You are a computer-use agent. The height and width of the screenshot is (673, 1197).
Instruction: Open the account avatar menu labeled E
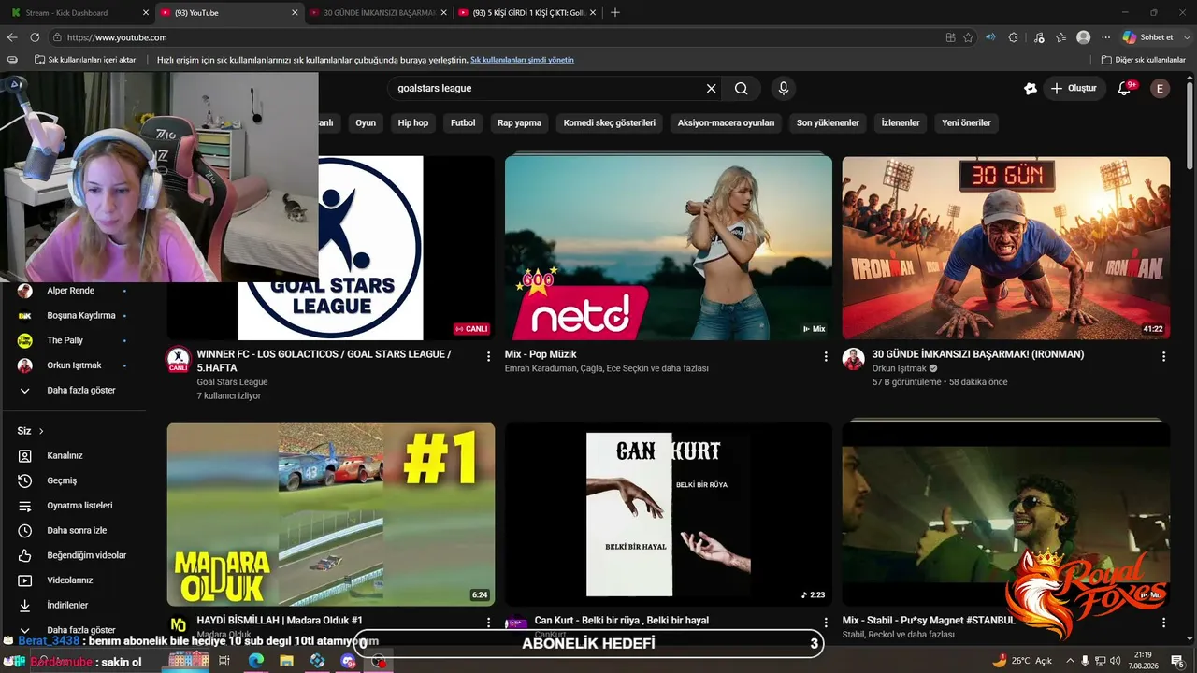pyautogui.click(x=1160, y=88)
